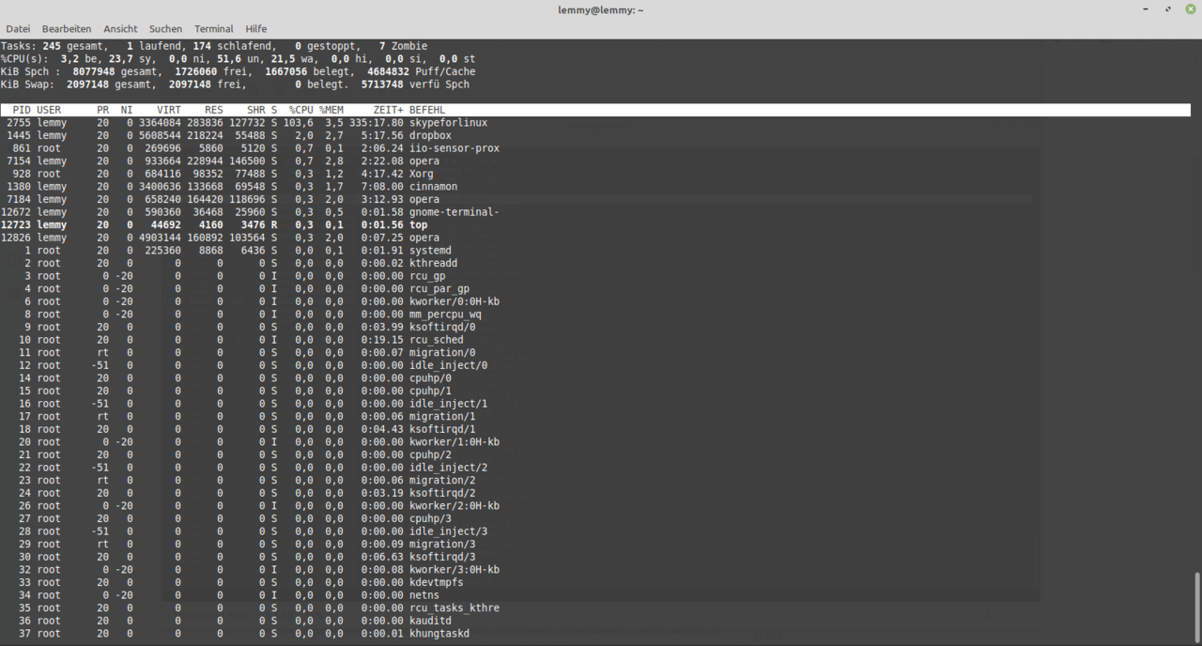Open the Datei menu
The image size is (1202, 646).
pos(18,29)
